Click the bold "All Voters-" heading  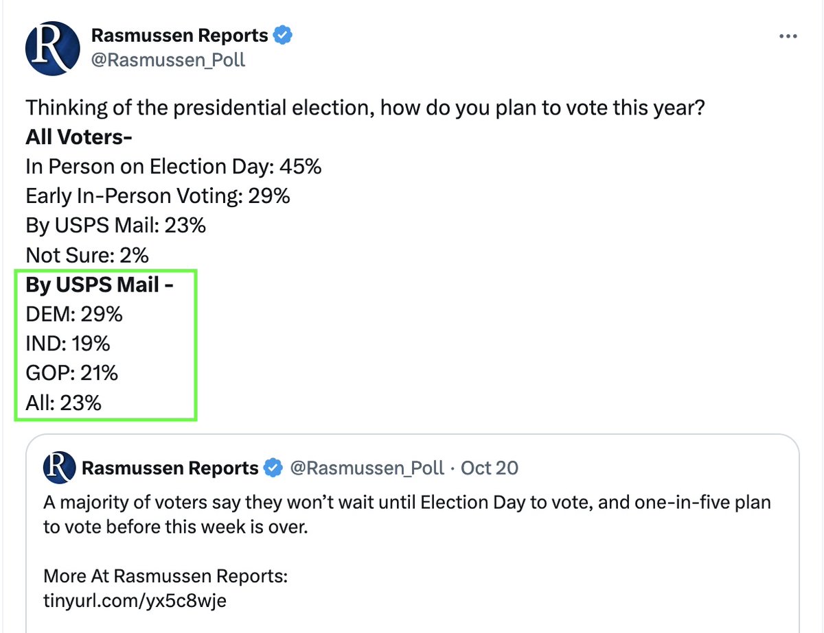pyautogui.click(x=79, y=137)
